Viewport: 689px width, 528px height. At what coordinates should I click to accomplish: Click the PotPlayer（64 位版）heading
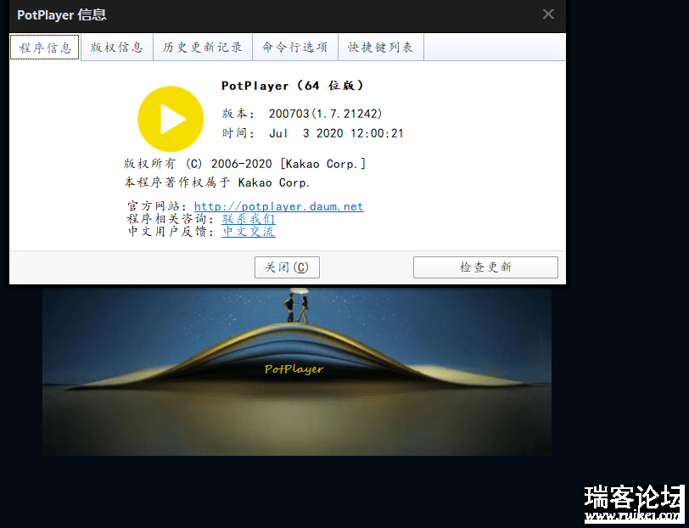(293, 86)
